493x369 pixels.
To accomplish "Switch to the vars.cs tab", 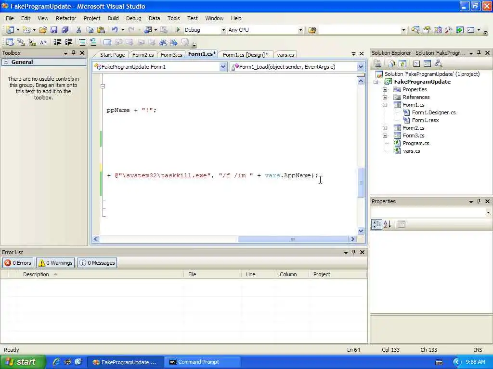I will (285, 55).
